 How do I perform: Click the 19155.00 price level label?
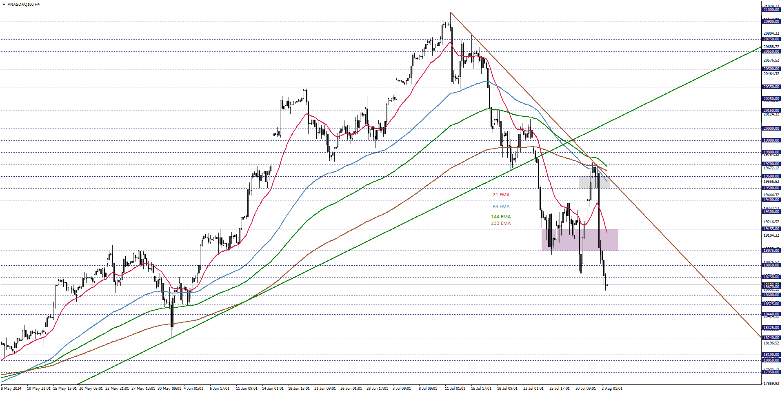tap(771, 229)
